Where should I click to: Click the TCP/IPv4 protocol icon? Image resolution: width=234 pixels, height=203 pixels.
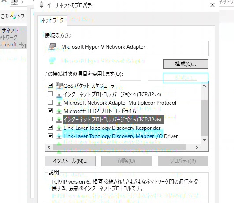tap(59, 95)
